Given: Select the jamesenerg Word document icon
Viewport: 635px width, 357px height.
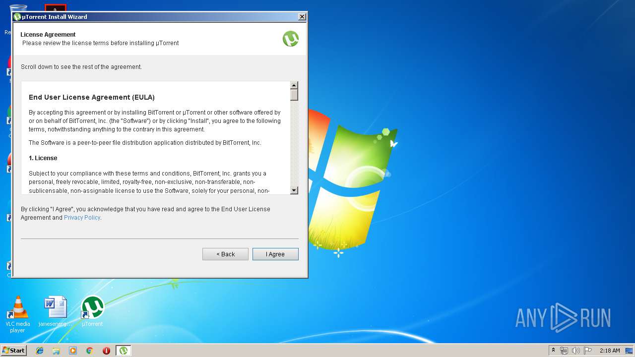Looking at the screenshot, I should coord(55,311).
